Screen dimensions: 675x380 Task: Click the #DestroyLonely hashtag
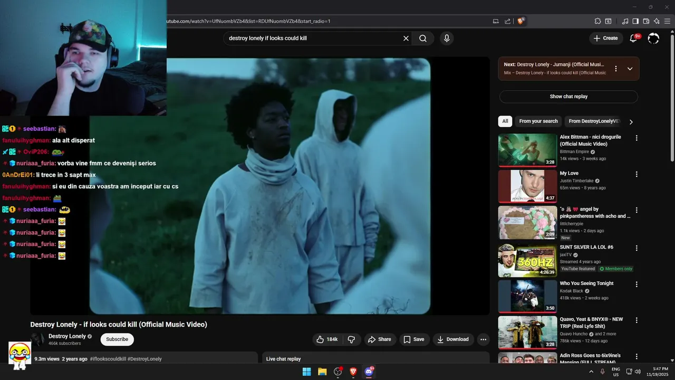pyautogui.click(x=144, y=359)
